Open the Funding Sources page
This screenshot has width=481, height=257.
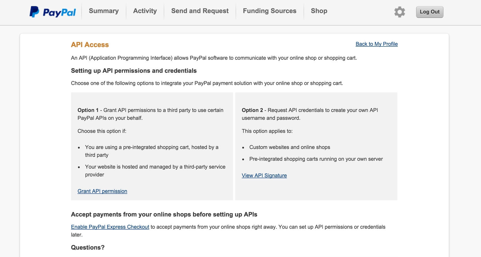click(270, 11)
